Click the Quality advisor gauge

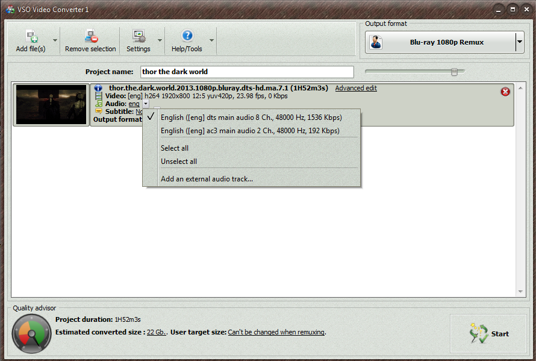(31, 333)
